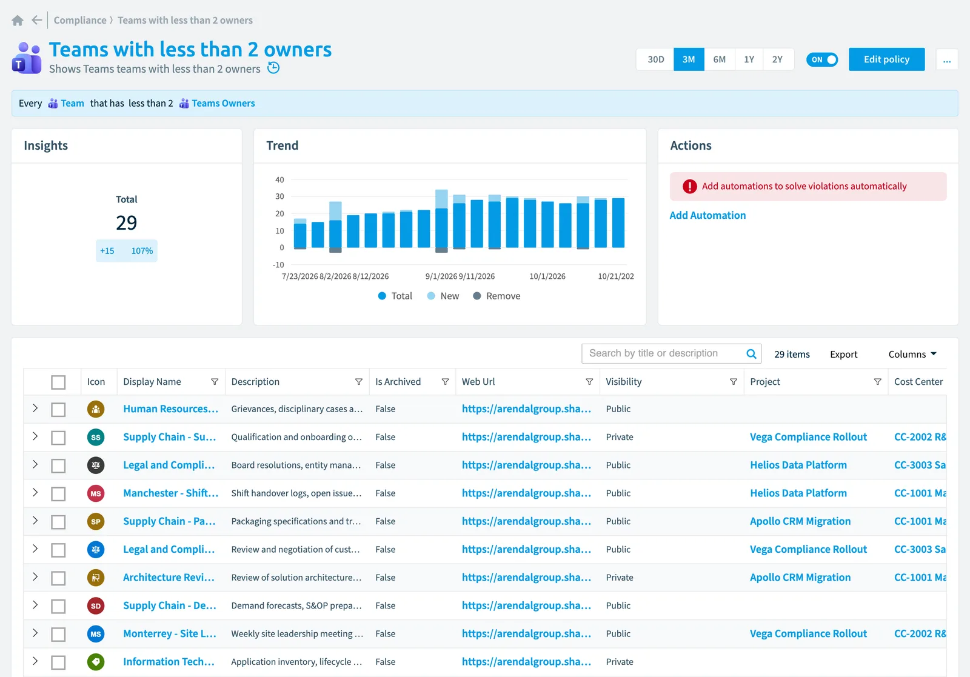Expand the Human Resources row
Viewport: 970px width, 677px height.
point(35,409)
